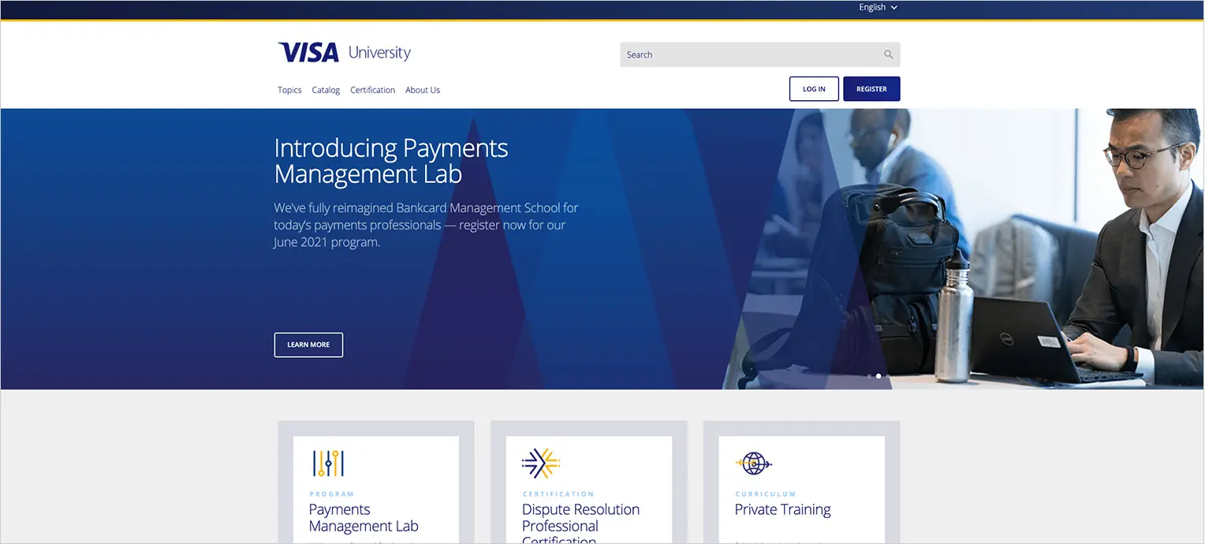Activate the third carousel dot
The height and width of the screenshot is (544, 1205).
coord(887,376)
